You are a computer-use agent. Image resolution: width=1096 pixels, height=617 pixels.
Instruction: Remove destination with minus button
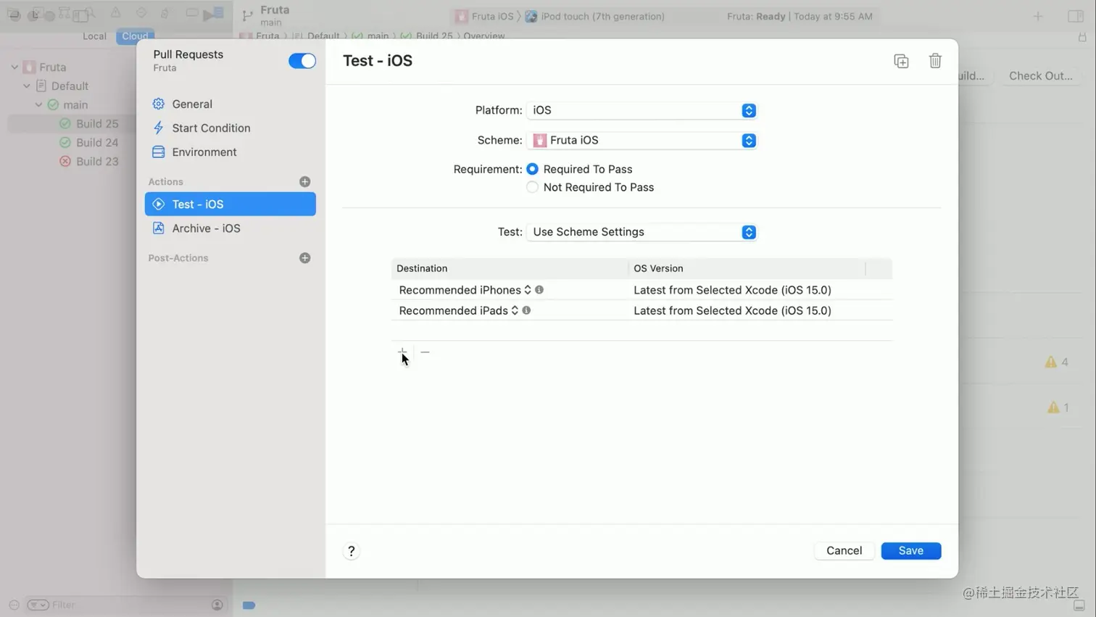[x=425, y=352]
